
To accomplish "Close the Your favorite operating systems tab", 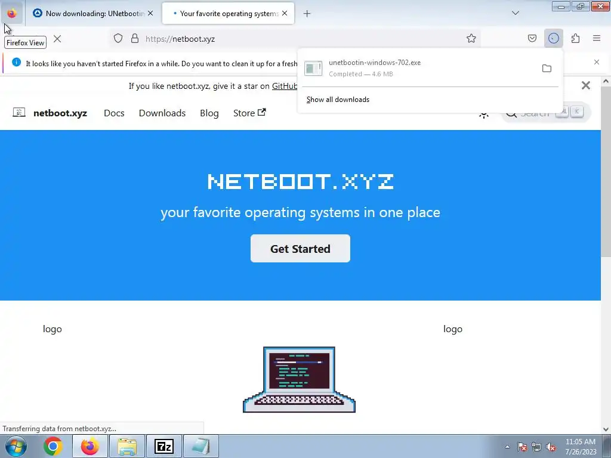I will pos(285,13).
